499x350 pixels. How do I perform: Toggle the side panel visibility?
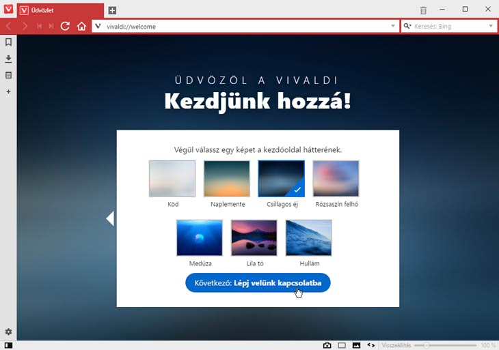click(x=9, y=345)
